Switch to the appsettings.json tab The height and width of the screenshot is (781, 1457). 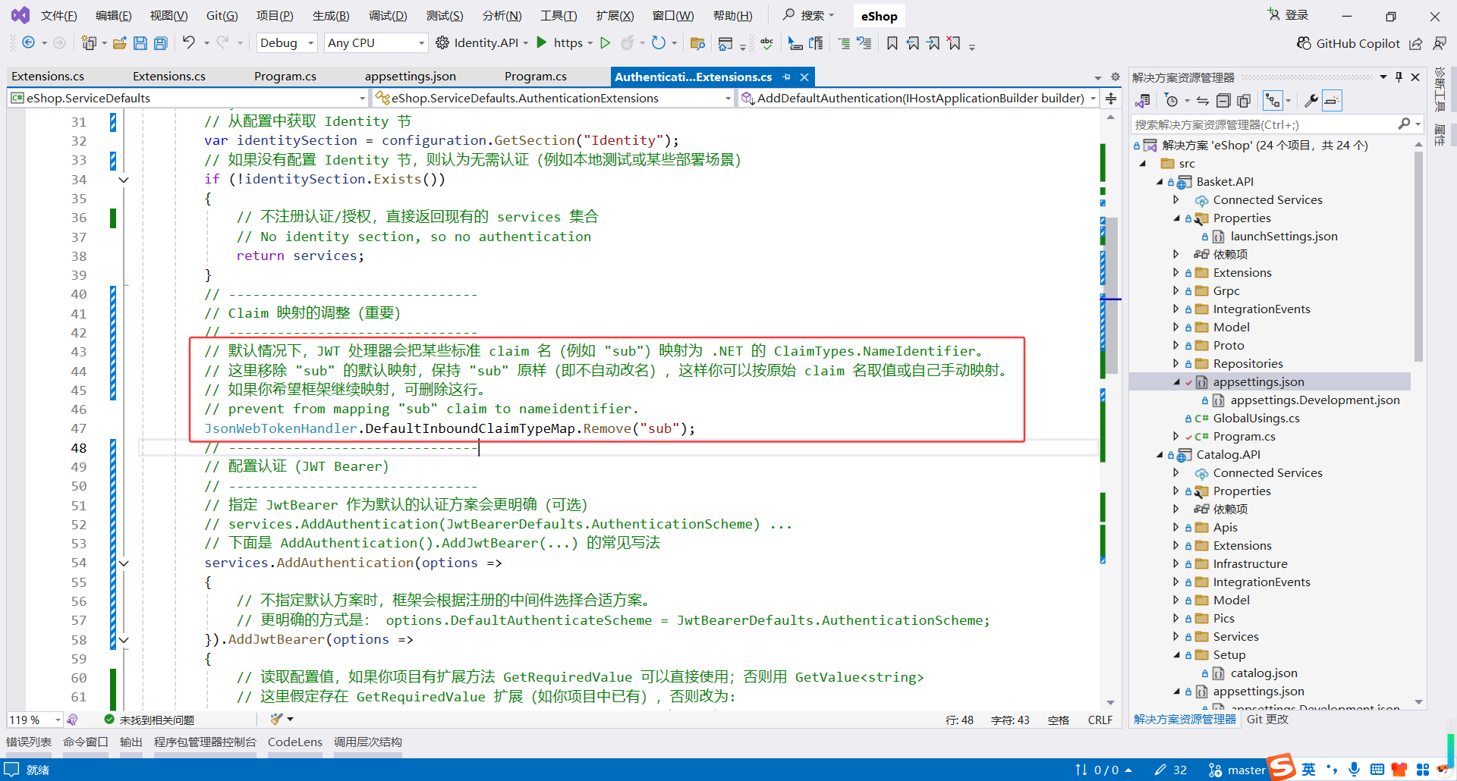click(x=410, y=76)
